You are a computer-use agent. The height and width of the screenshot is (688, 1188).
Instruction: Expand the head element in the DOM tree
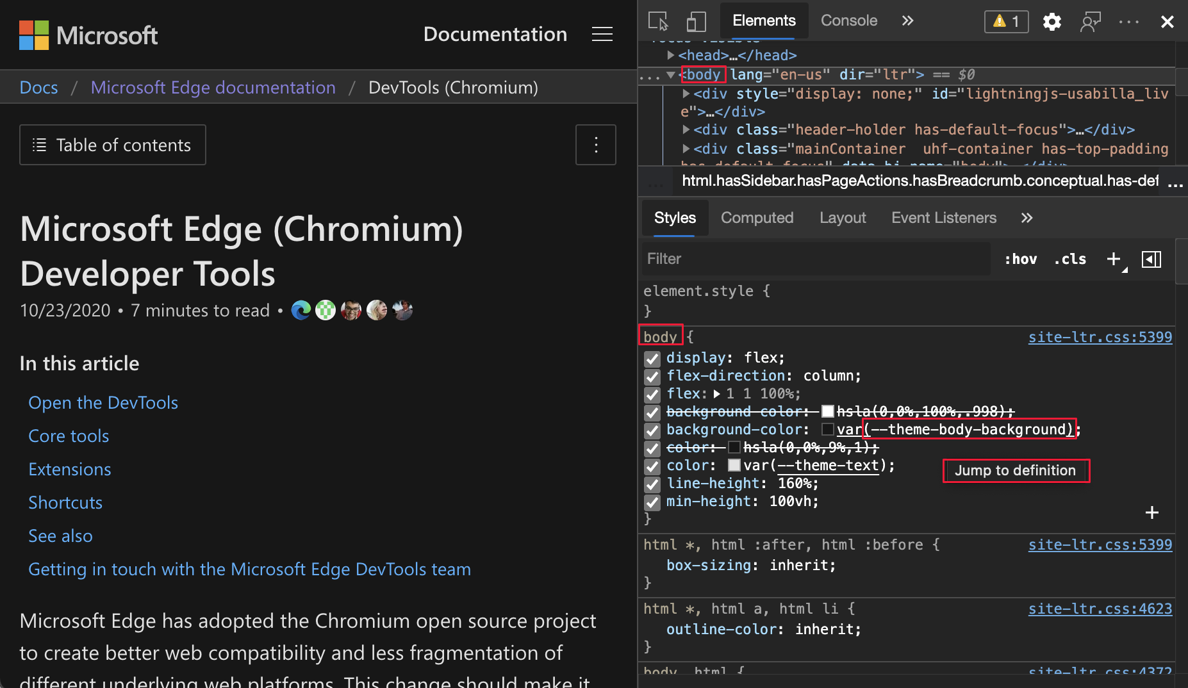point(671,55)
